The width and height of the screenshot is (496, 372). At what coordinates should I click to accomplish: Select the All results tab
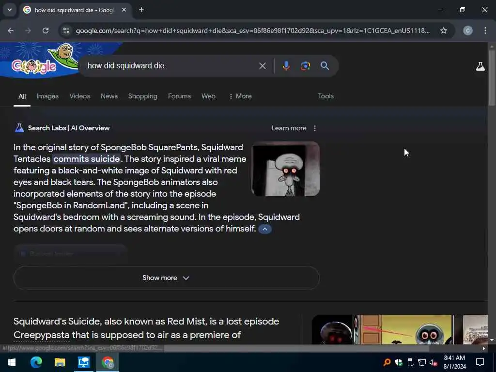click(x=22, y=96)
